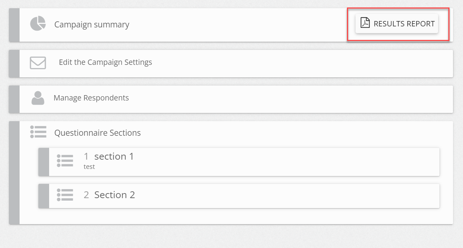Viewport: 463px width, 248px height.
Task: Click the gray side bar of Manage Respondents
Action: tap(14, 99)
